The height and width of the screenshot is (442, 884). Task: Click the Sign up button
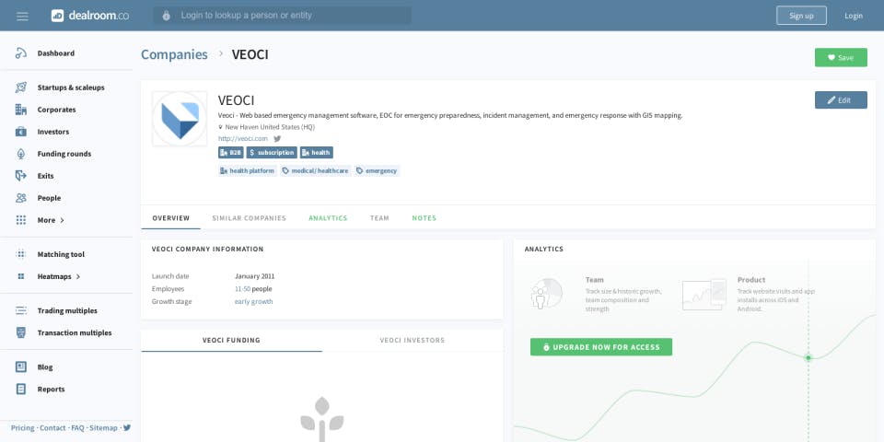coord(801,16)
